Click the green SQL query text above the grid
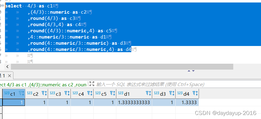This screenshot has width=261, height=119. (43, 85)
